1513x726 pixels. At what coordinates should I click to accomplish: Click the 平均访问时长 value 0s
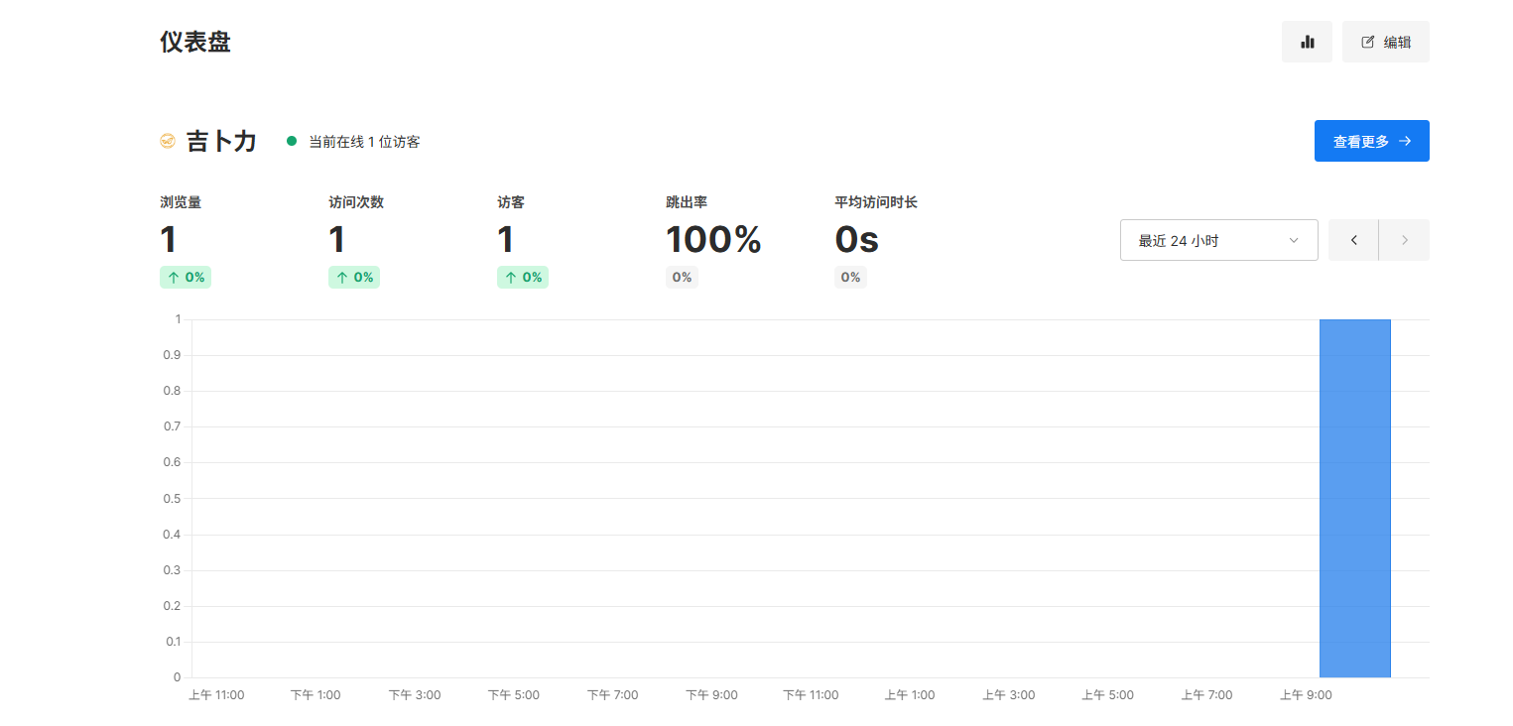pos(857,240)
